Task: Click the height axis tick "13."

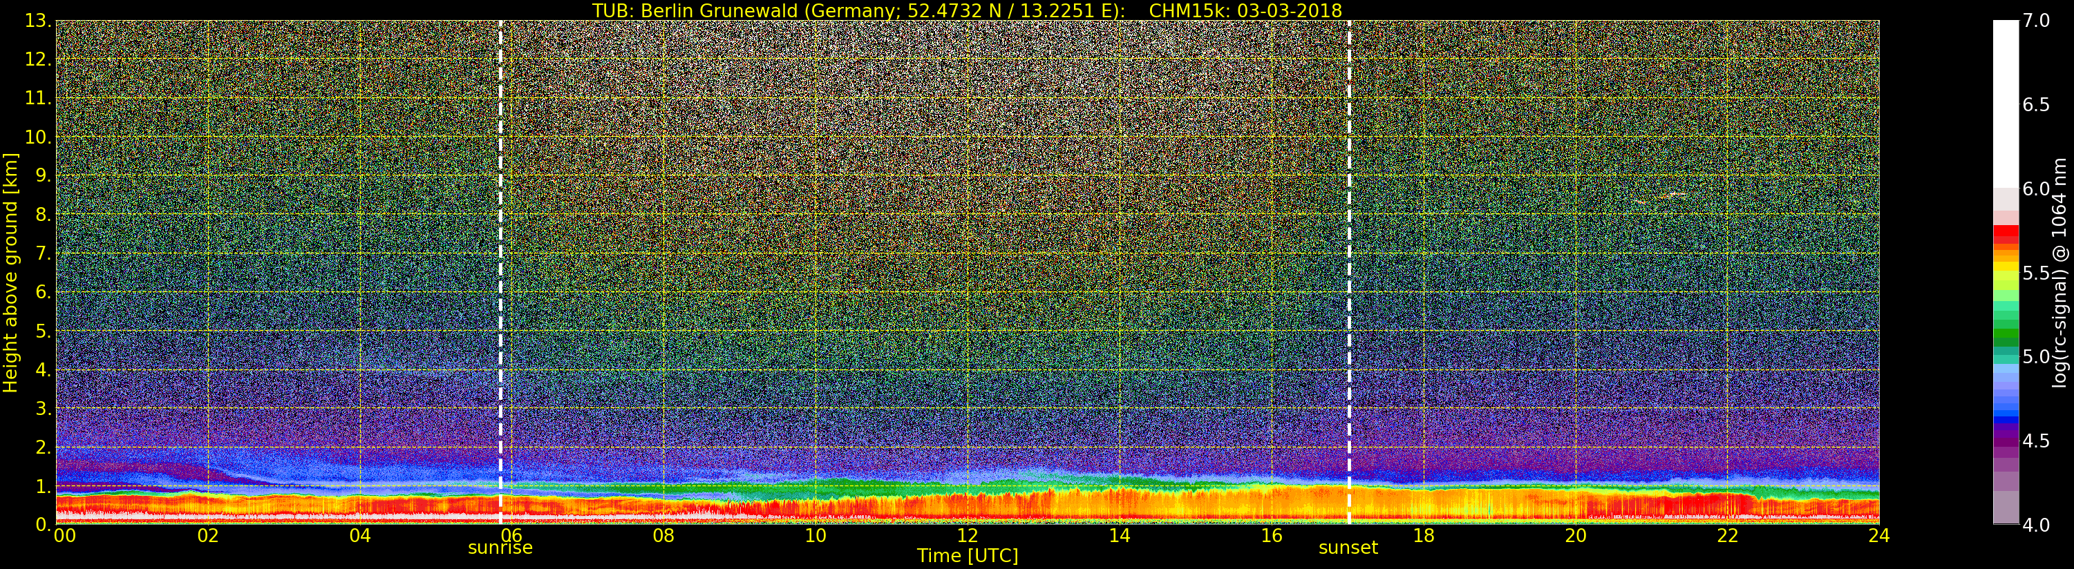Action: (38, 21)
